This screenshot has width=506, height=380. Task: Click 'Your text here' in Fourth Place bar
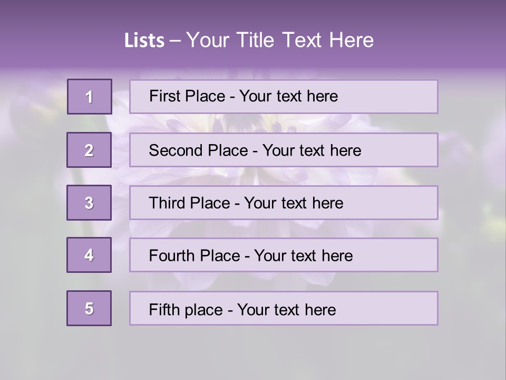[304, 255]
